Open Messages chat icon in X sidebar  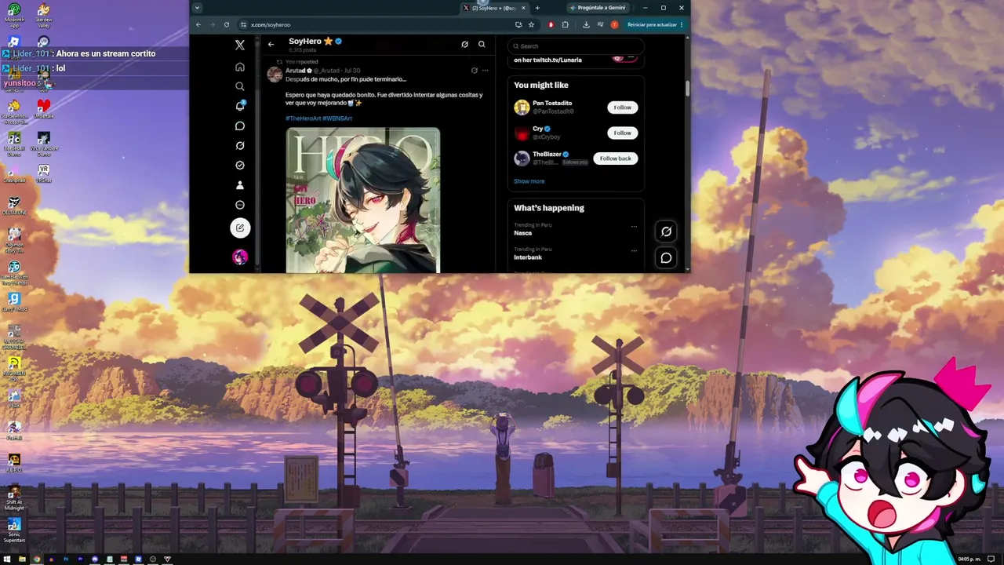point(240,126)
